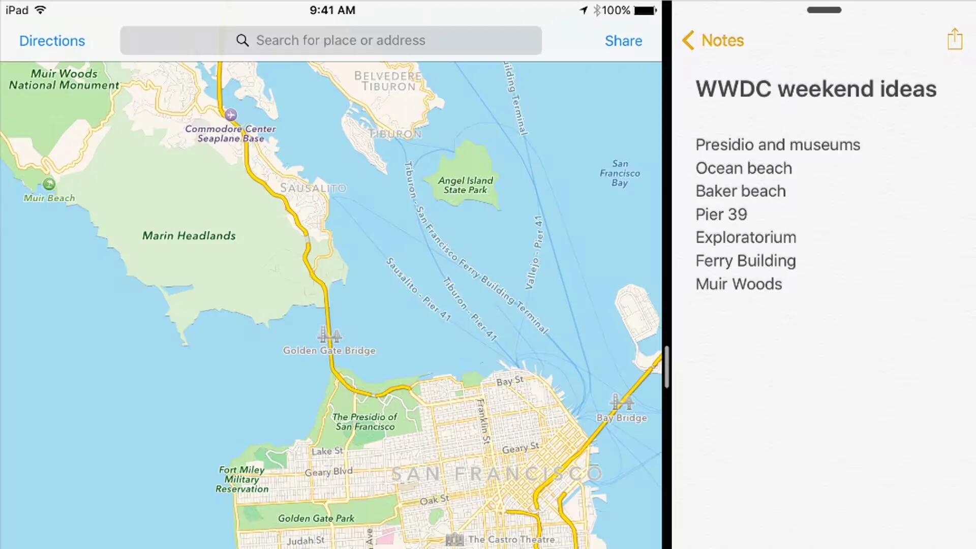Tap the Search for place or address field
This screenshot has width=976, height=549.
(331, 40)
